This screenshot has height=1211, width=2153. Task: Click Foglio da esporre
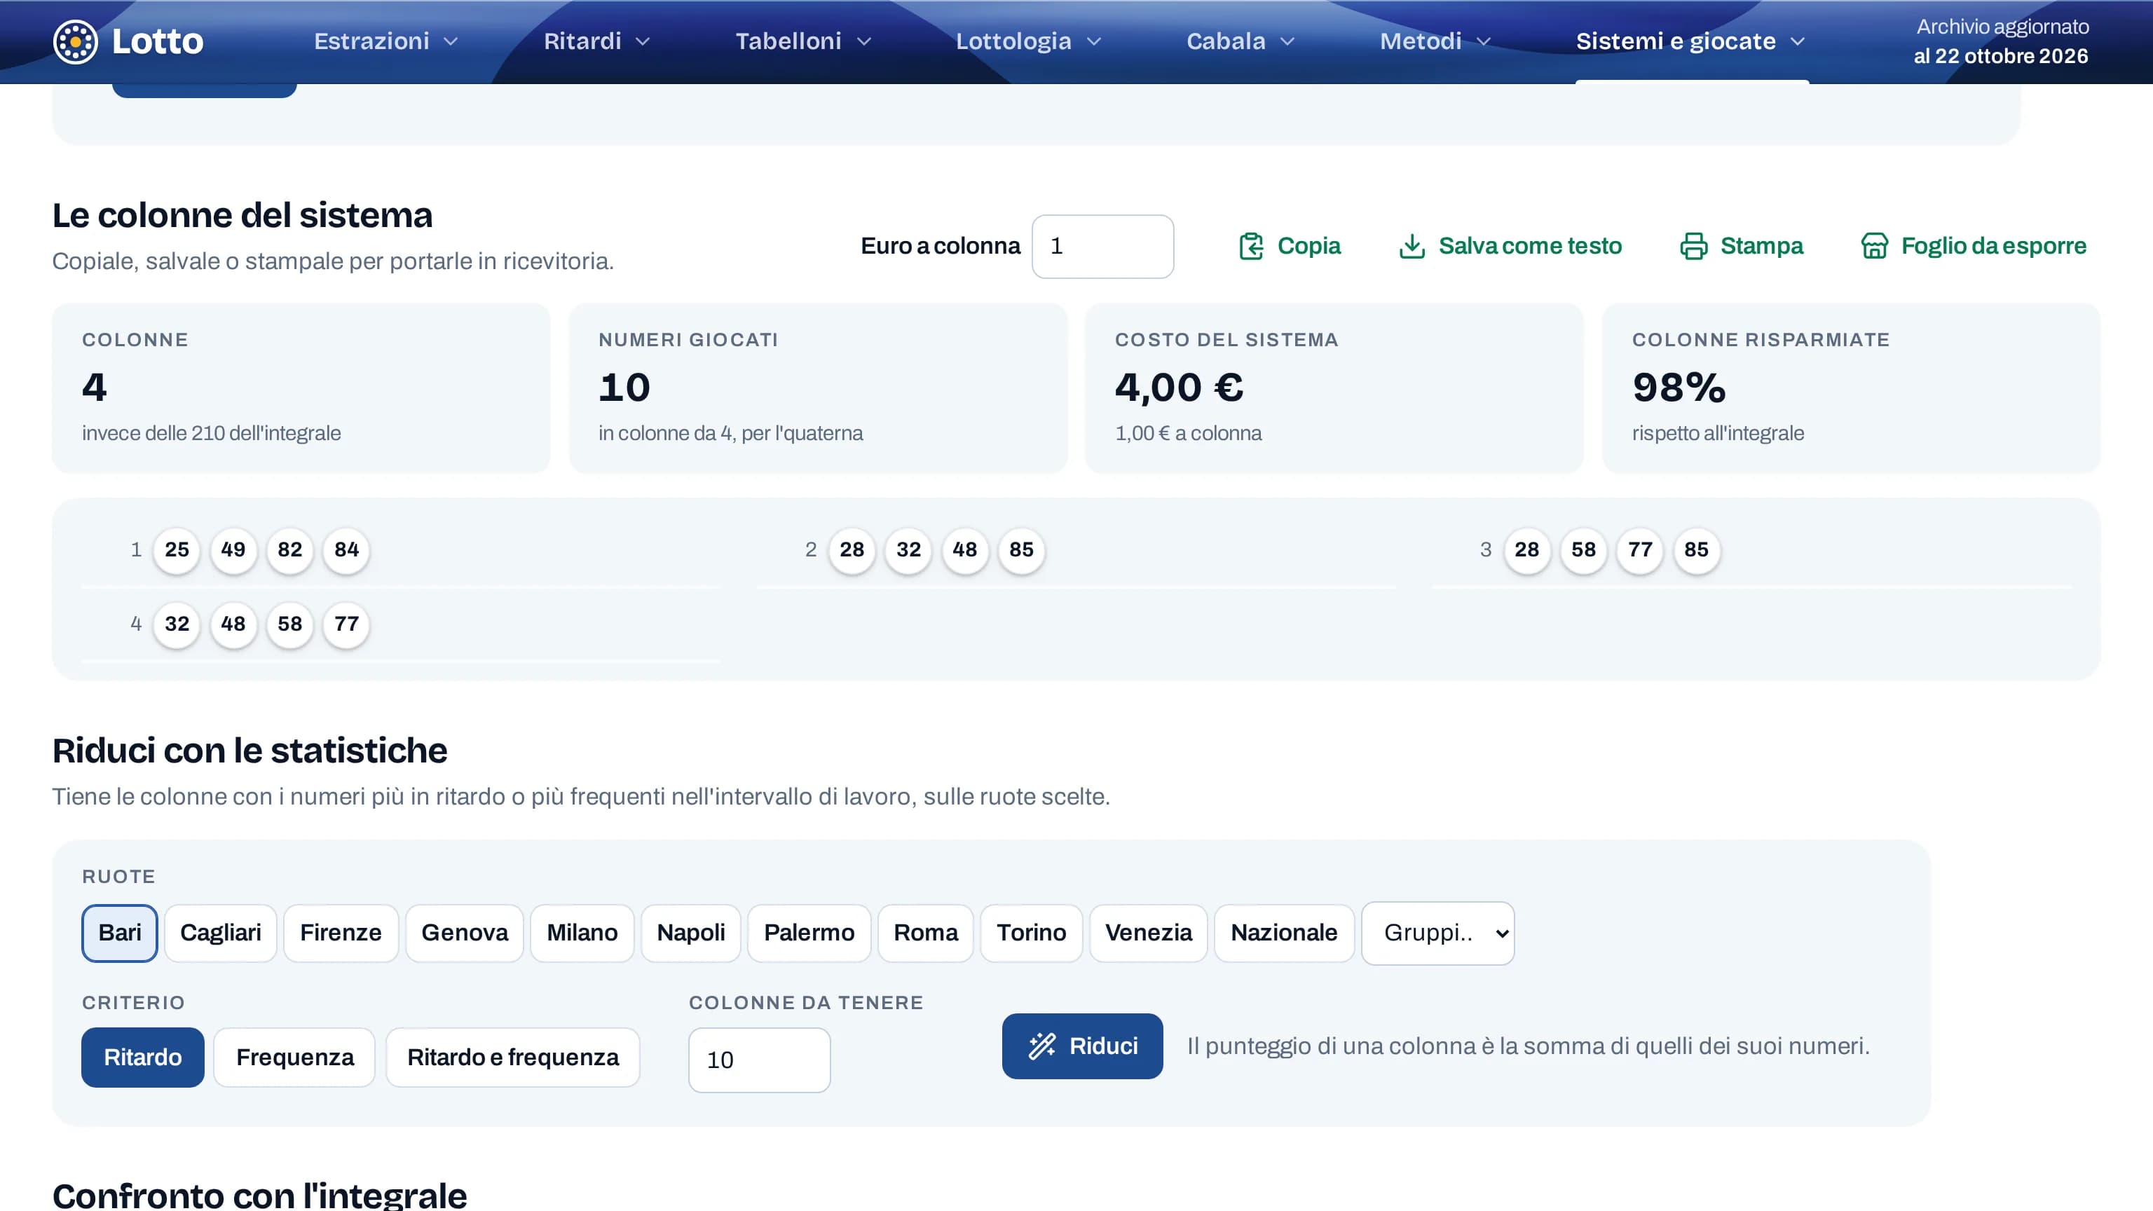coord(1974,246)
